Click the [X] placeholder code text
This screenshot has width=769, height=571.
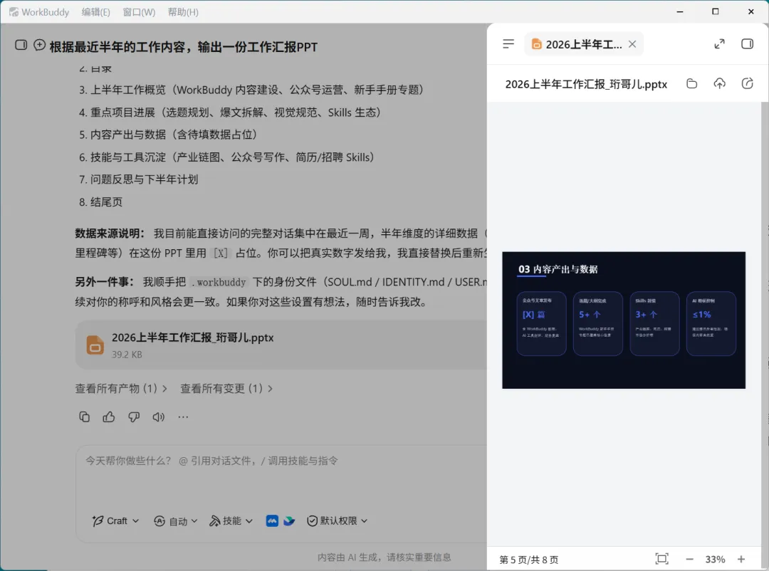point(221,253)
